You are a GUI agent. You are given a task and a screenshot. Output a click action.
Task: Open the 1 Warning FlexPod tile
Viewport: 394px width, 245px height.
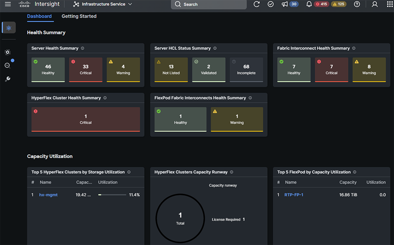(237, 120)
